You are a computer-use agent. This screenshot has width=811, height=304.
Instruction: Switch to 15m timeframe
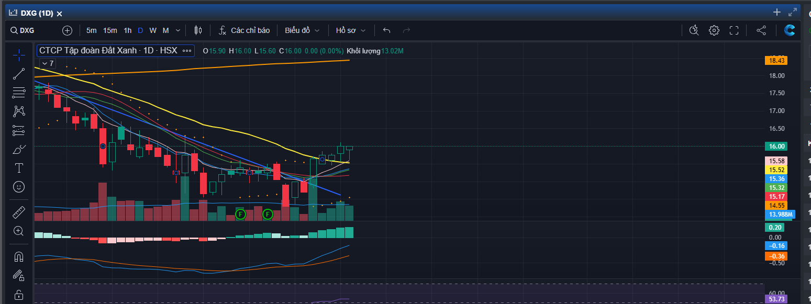click(x=110, y=30)
